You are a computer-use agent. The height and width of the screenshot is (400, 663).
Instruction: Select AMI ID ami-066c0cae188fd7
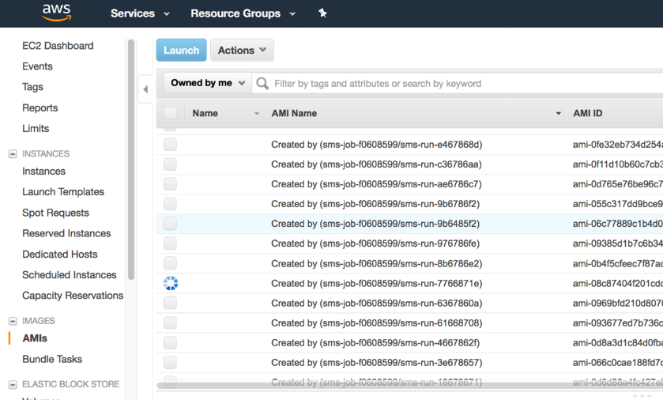618,363
